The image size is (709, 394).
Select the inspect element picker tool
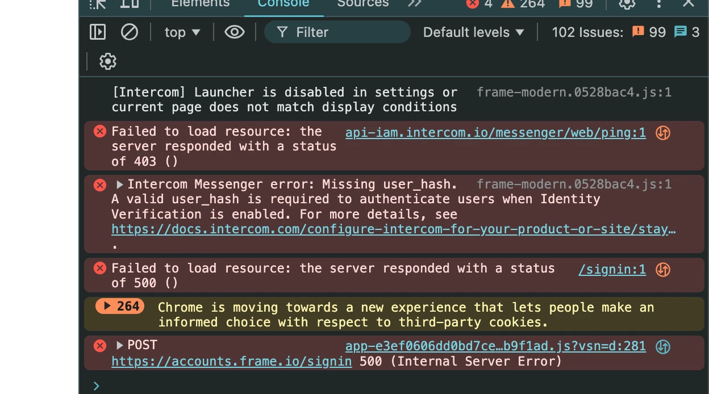98,3
